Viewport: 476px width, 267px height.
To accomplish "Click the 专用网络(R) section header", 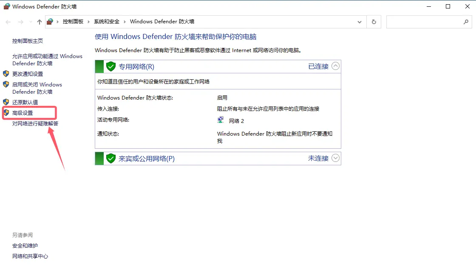I will [218, 67].
